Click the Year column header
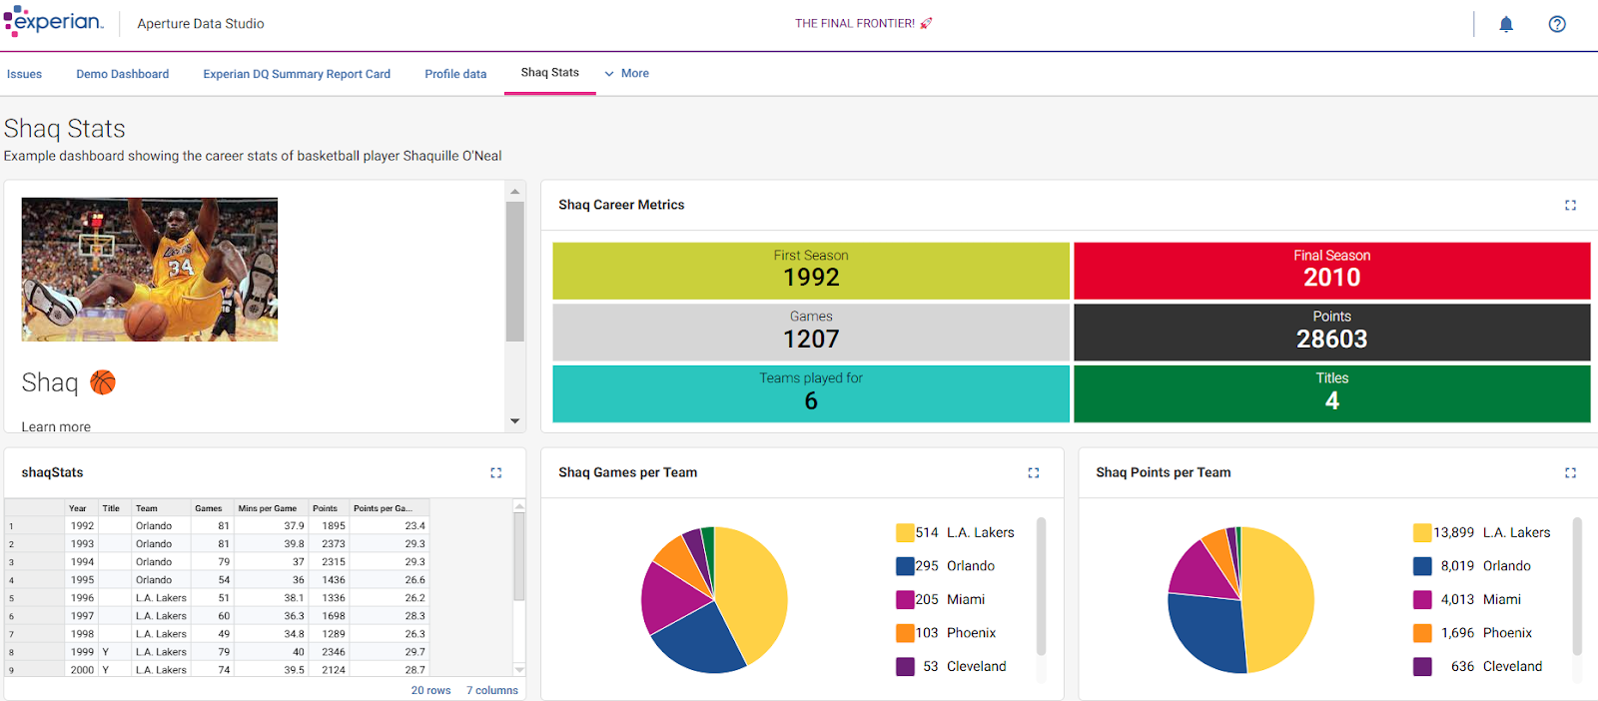 81,508
